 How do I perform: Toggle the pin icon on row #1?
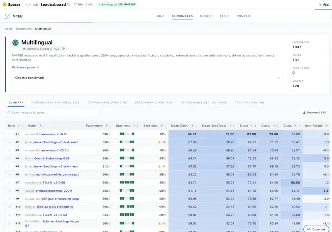[9, 134]
